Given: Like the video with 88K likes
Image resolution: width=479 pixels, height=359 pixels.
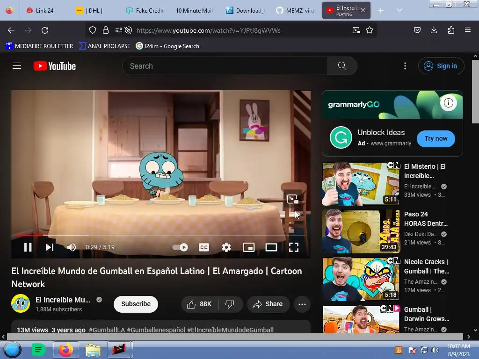Looking at the screenshot, I should pyautogui.click(x=200, y=304).
